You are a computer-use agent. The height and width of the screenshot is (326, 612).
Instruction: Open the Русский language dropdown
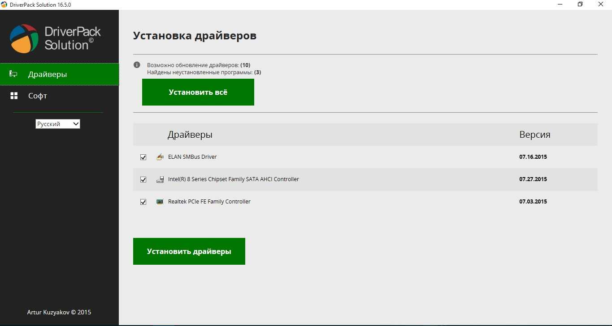click(x=58, y=124)
